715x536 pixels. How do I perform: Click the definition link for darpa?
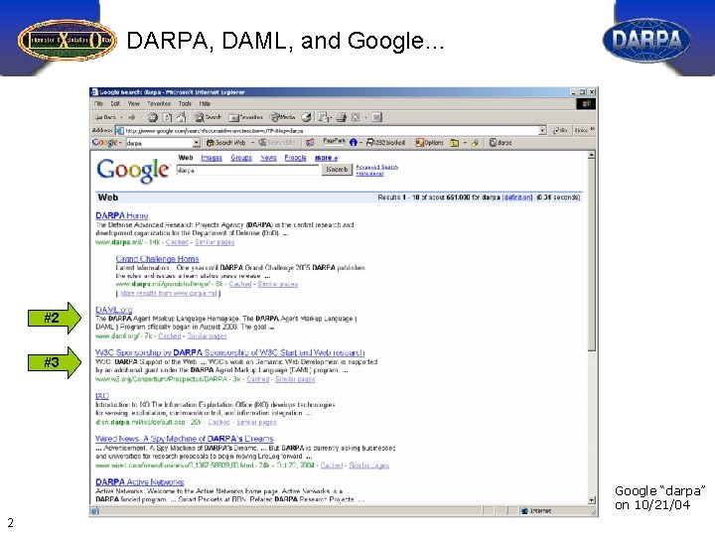coord(517,198)
